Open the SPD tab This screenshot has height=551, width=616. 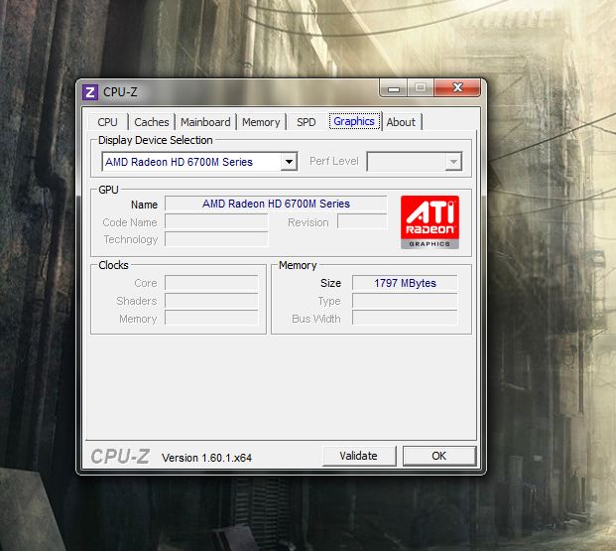[x=307, y=122]
